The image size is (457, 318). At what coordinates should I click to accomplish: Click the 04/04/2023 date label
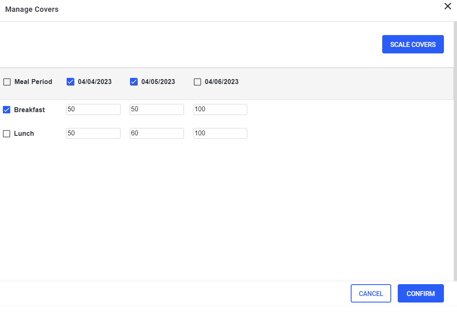click(x=95, y=82)
